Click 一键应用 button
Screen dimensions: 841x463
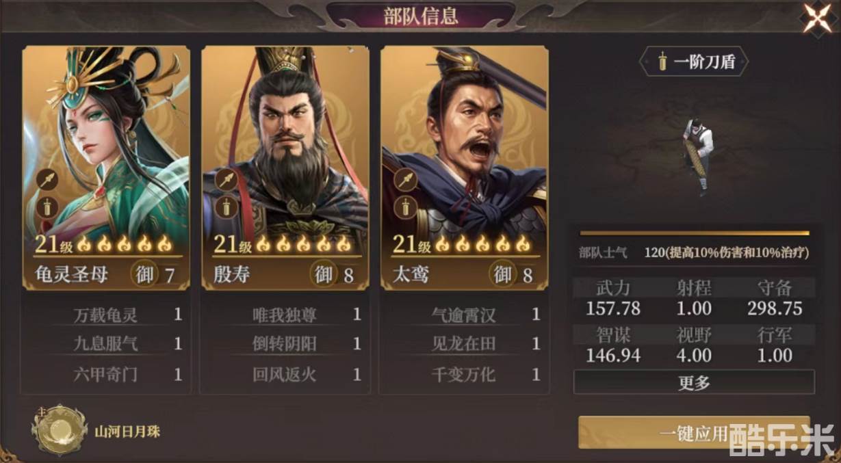pyautogui.click(x=694, y=433)
